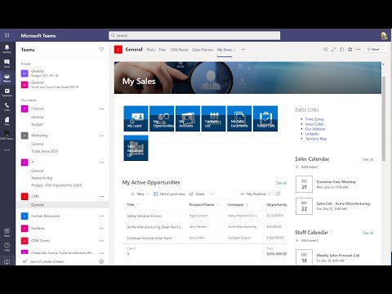Viewport: 392px width, 294px height.
Task: Open My Leads tile
Action: click(x=136, y=118)
